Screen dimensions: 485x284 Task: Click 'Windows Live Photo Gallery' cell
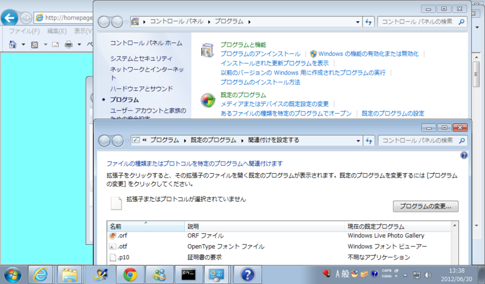(x=386, y=236)
